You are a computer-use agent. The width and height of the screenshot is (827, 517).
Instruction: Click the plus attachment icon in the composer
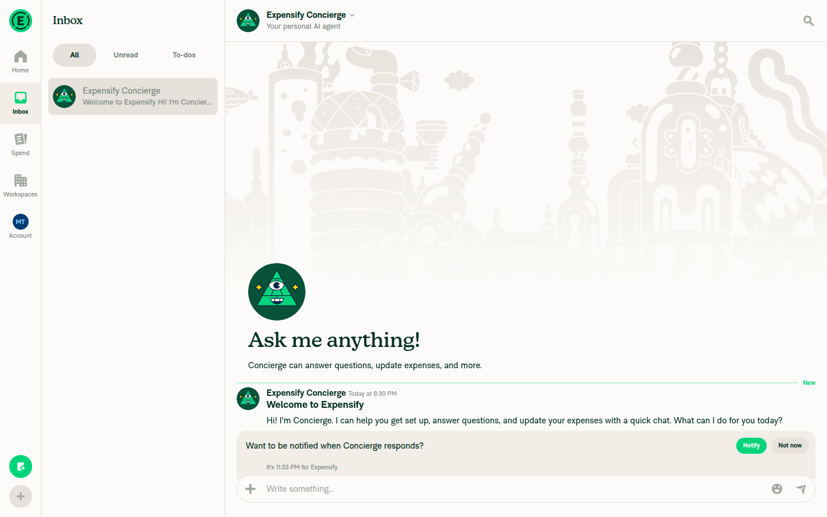[x=250, y=489]
